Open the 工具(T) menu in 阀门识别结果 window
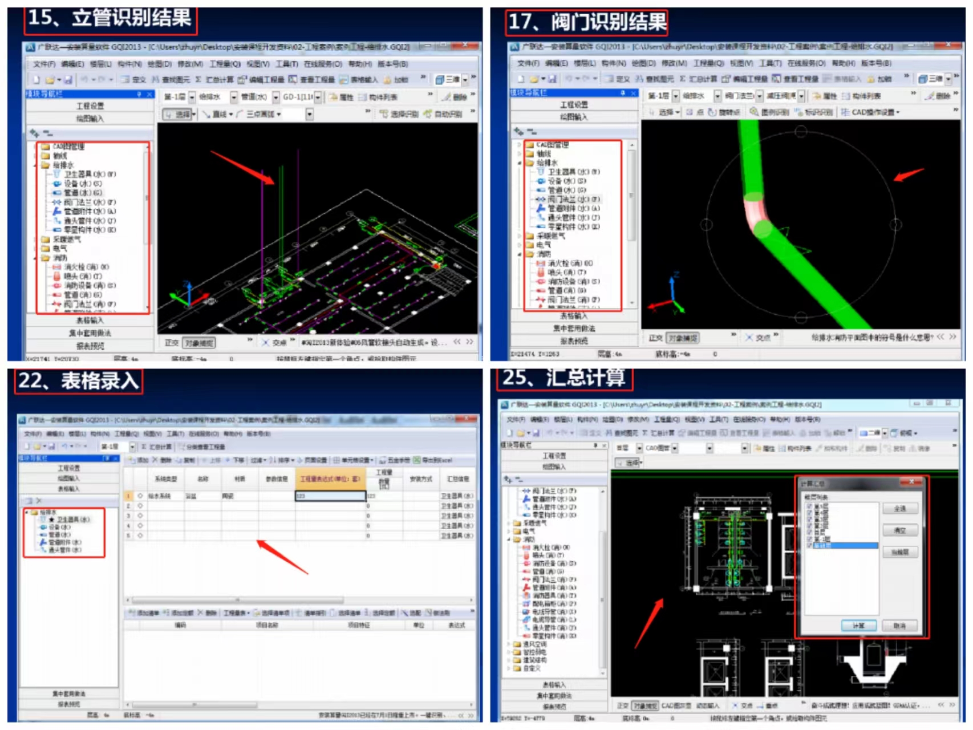973x730 pixels. [x=770, y=63]
